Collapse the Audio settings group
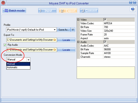The image size is (138, 103). pos(78,42)
